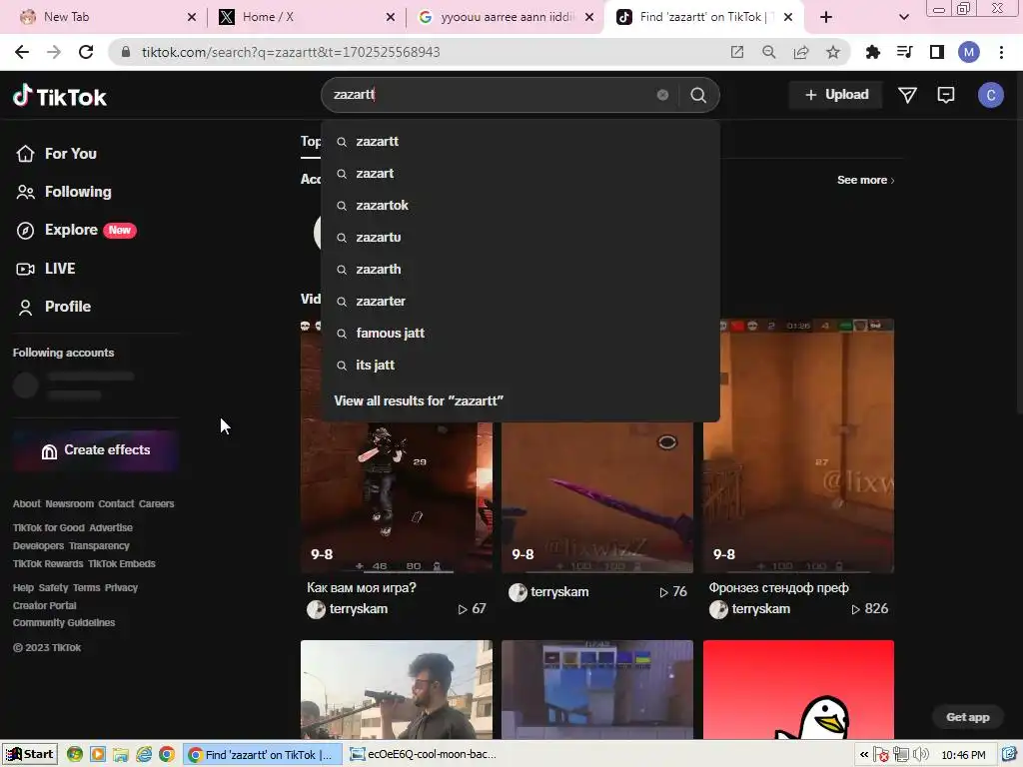
Task: Open the ecOeE6Q-cool-moon taskbar item
Action: pos(424,755)
